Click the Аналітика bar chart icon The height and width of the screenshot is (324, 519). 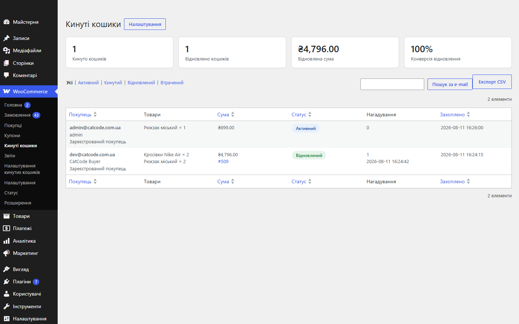6,241
